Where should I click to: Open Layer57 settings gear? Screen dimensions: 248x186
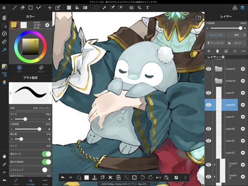pyautogui.click(x=243, y=93)
